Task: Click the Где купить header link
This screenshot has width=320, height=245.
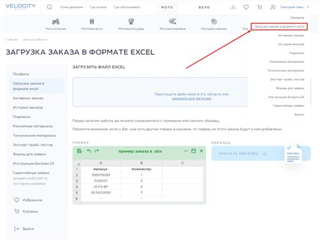Action: pos(99,7)
